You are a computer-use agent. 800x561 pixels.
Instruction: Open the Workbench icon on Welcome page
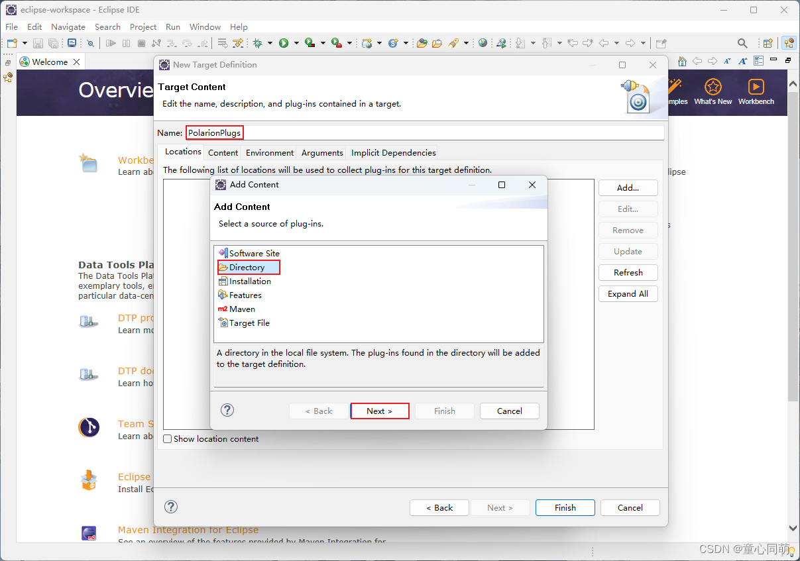coord(756,87)
